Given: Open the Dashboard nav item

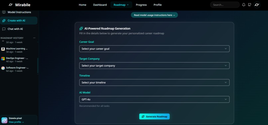Looking at the screenshot, I should [x=100, y=5].
